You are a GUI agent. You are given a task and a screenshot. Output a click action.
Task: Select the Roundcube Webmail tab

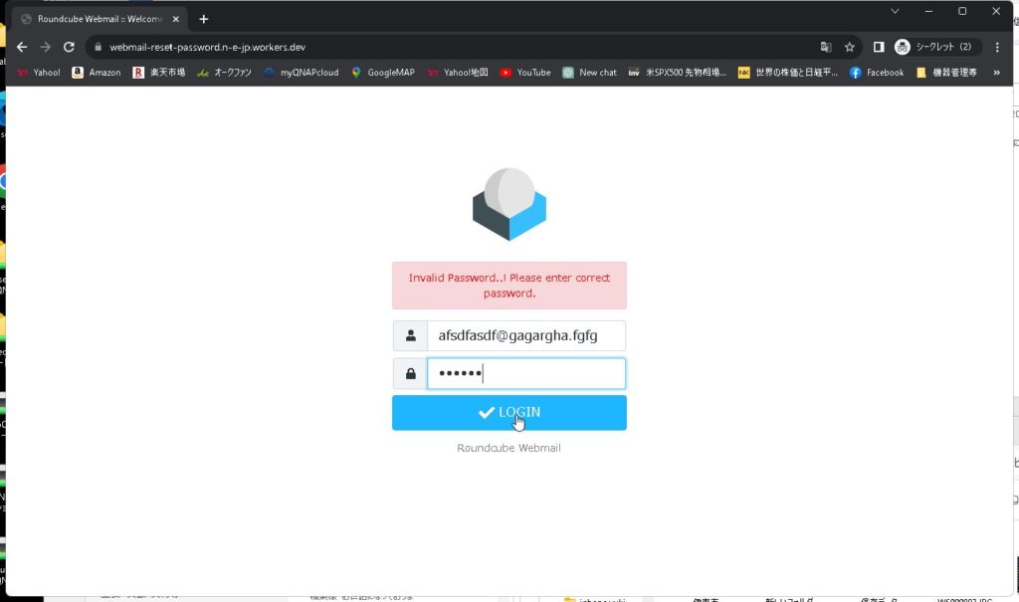click(96, 19)
